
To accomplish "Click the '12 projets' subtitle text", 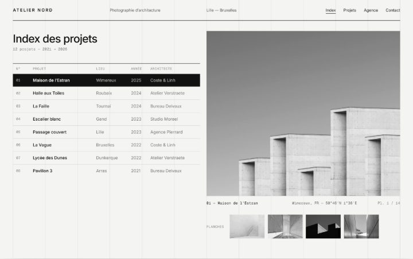I will click(40, 49).
